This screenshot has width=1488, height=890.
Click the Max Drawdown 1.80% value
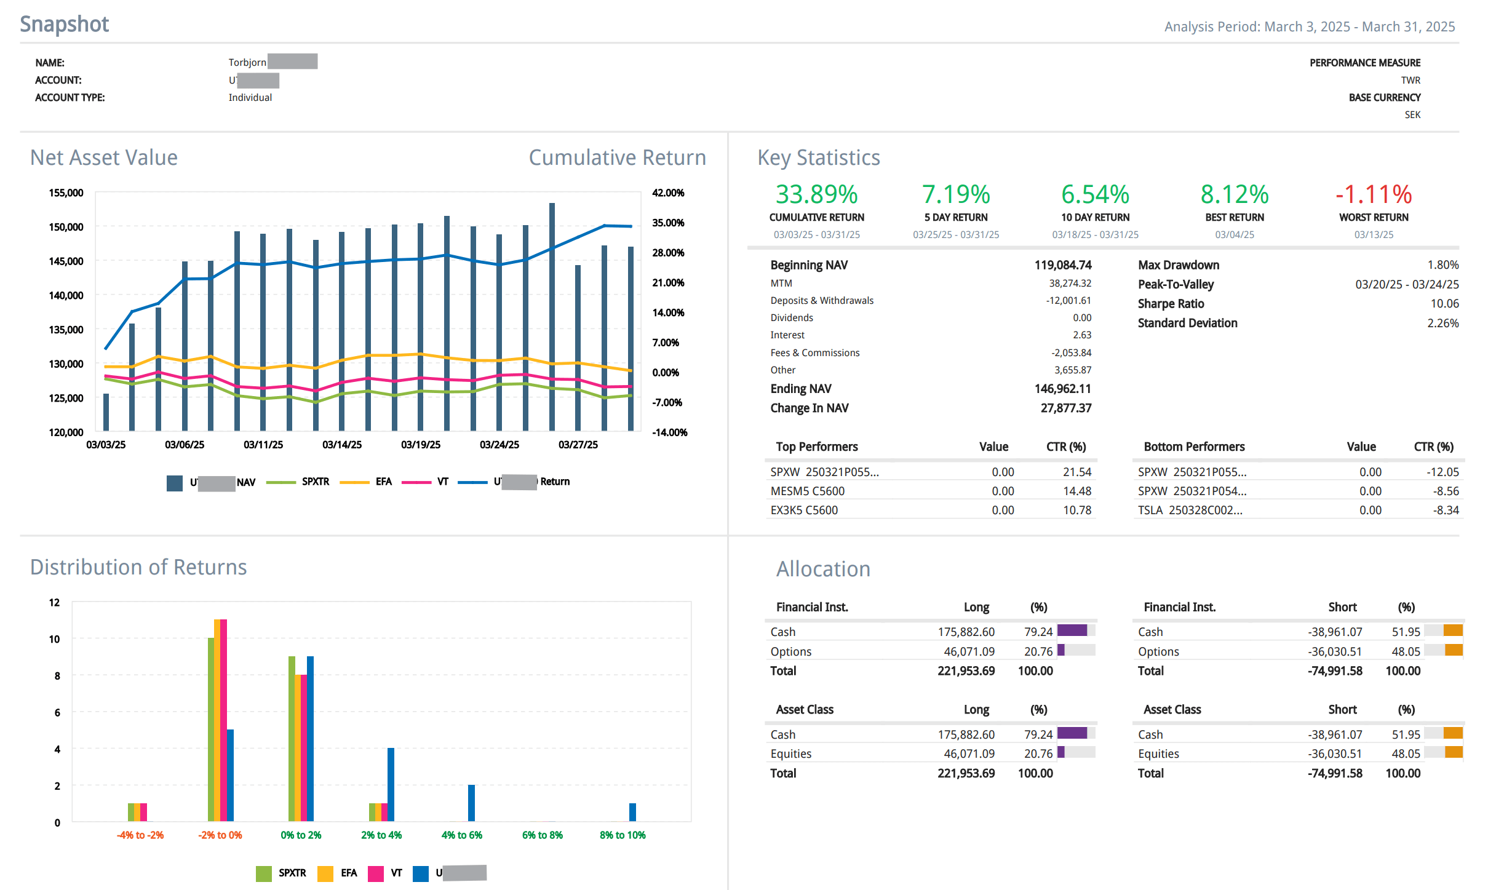pos(1442,265)
